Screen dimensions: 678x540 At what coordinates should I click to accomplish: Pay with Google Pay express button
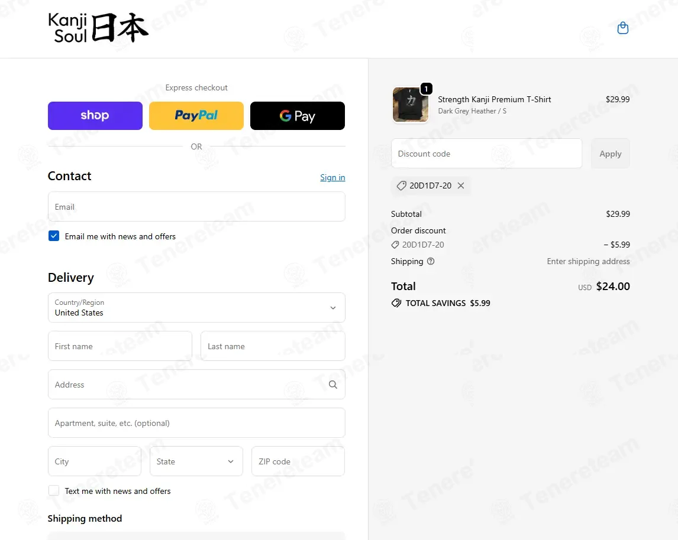click(x=298, y=116)
